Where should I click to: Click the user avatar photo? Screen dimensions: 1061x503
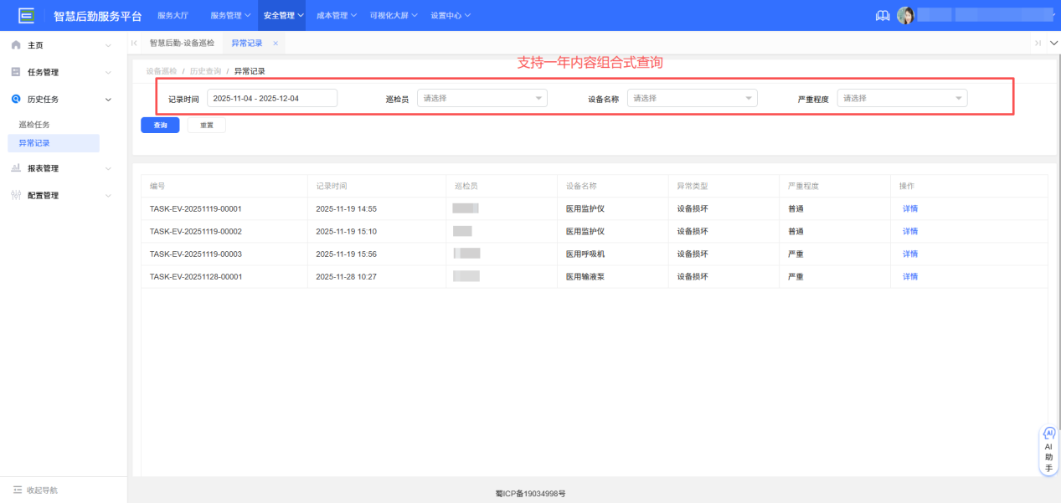point(906,14)
